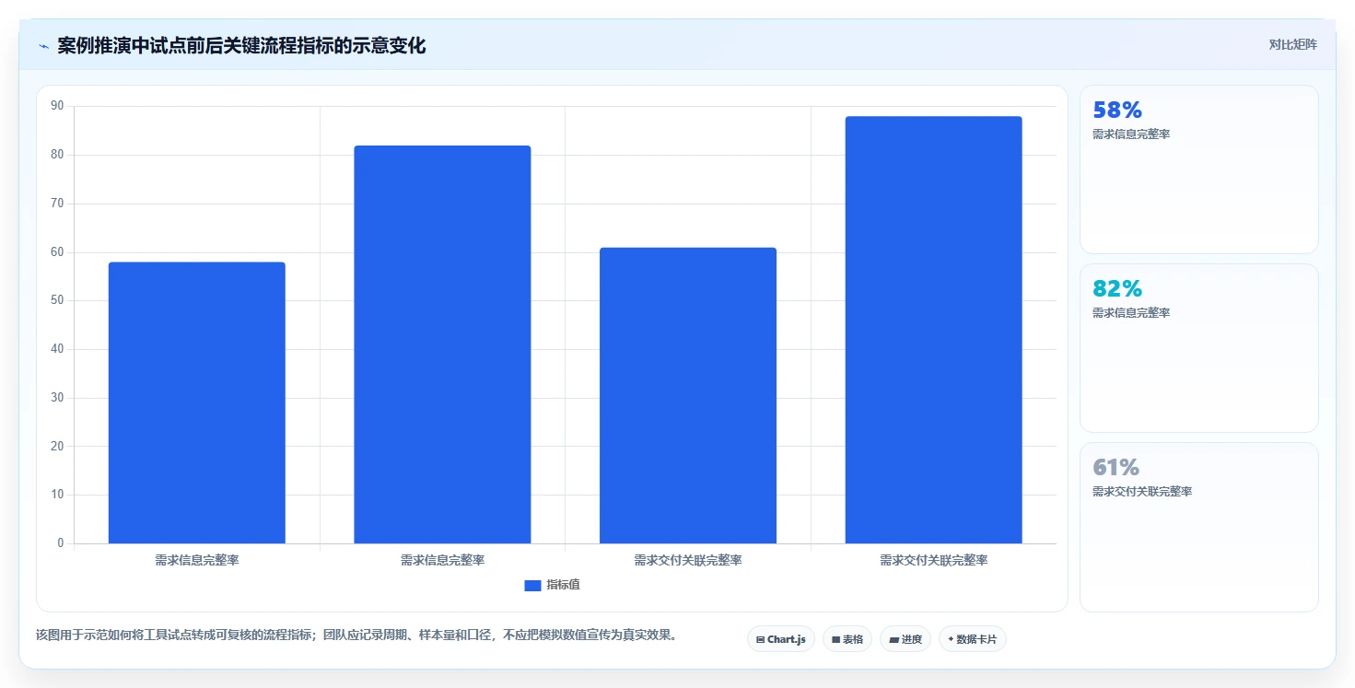
Task: Select the 数据卡片 chip
Action: [973, 639]
